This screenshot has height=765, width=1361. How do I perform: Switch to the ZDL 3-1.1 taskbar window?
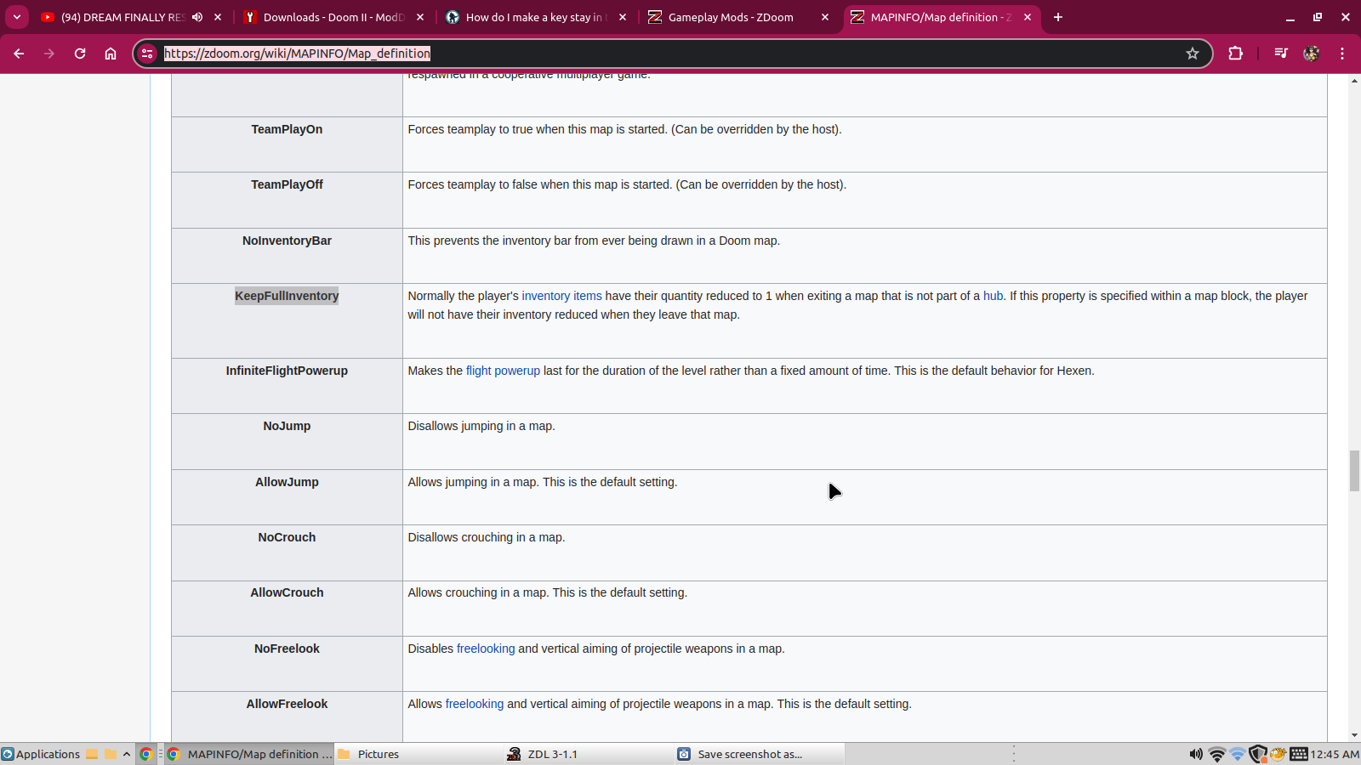(589, 754)
